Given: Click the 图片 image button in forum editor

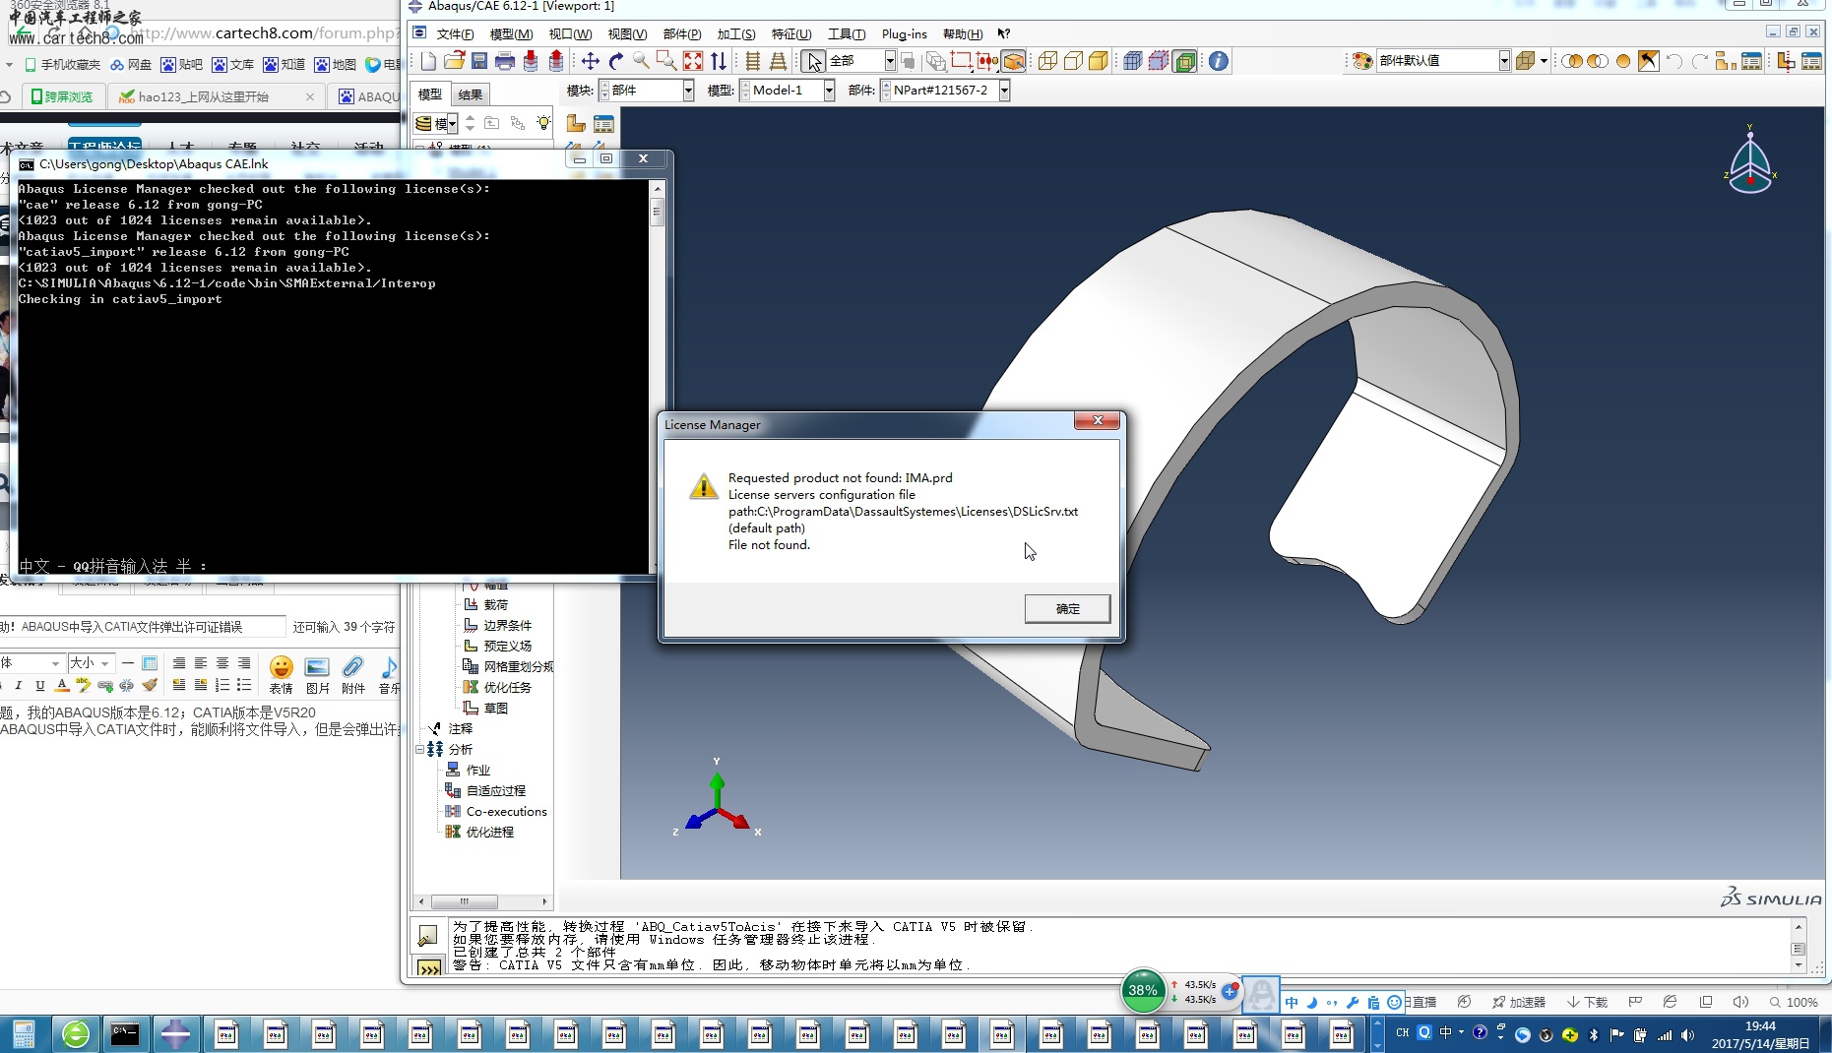Looking at the screenshot, I should [x=317, y=675].
